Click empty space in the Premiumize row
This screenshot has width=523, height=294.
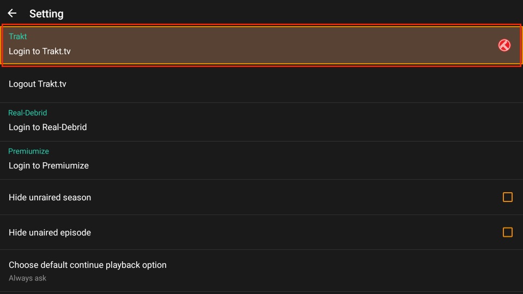click(x=272, y=160)
